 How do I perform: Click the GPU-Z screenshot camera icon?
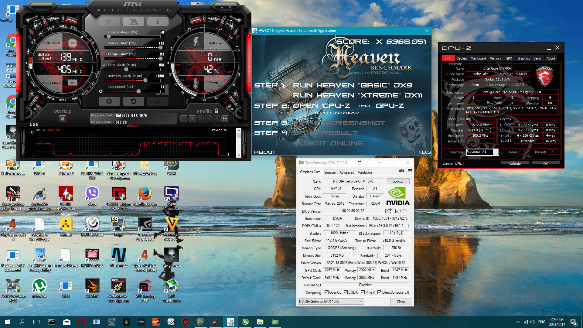coord(402,171)
